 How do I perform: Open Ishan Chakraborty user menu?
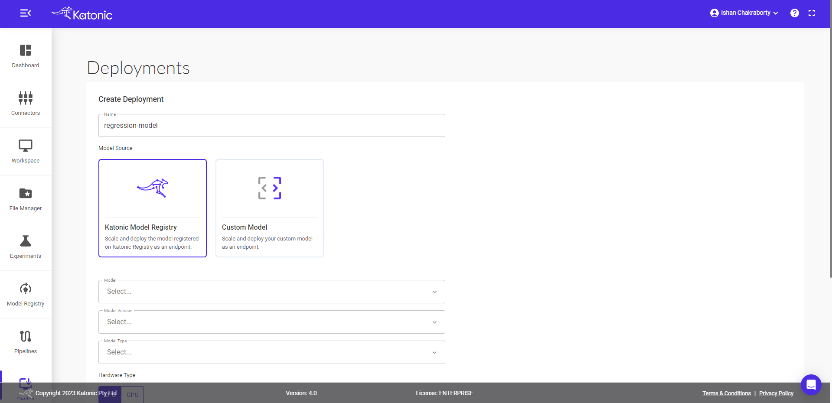pyautogui.click(x=745, y=13)
